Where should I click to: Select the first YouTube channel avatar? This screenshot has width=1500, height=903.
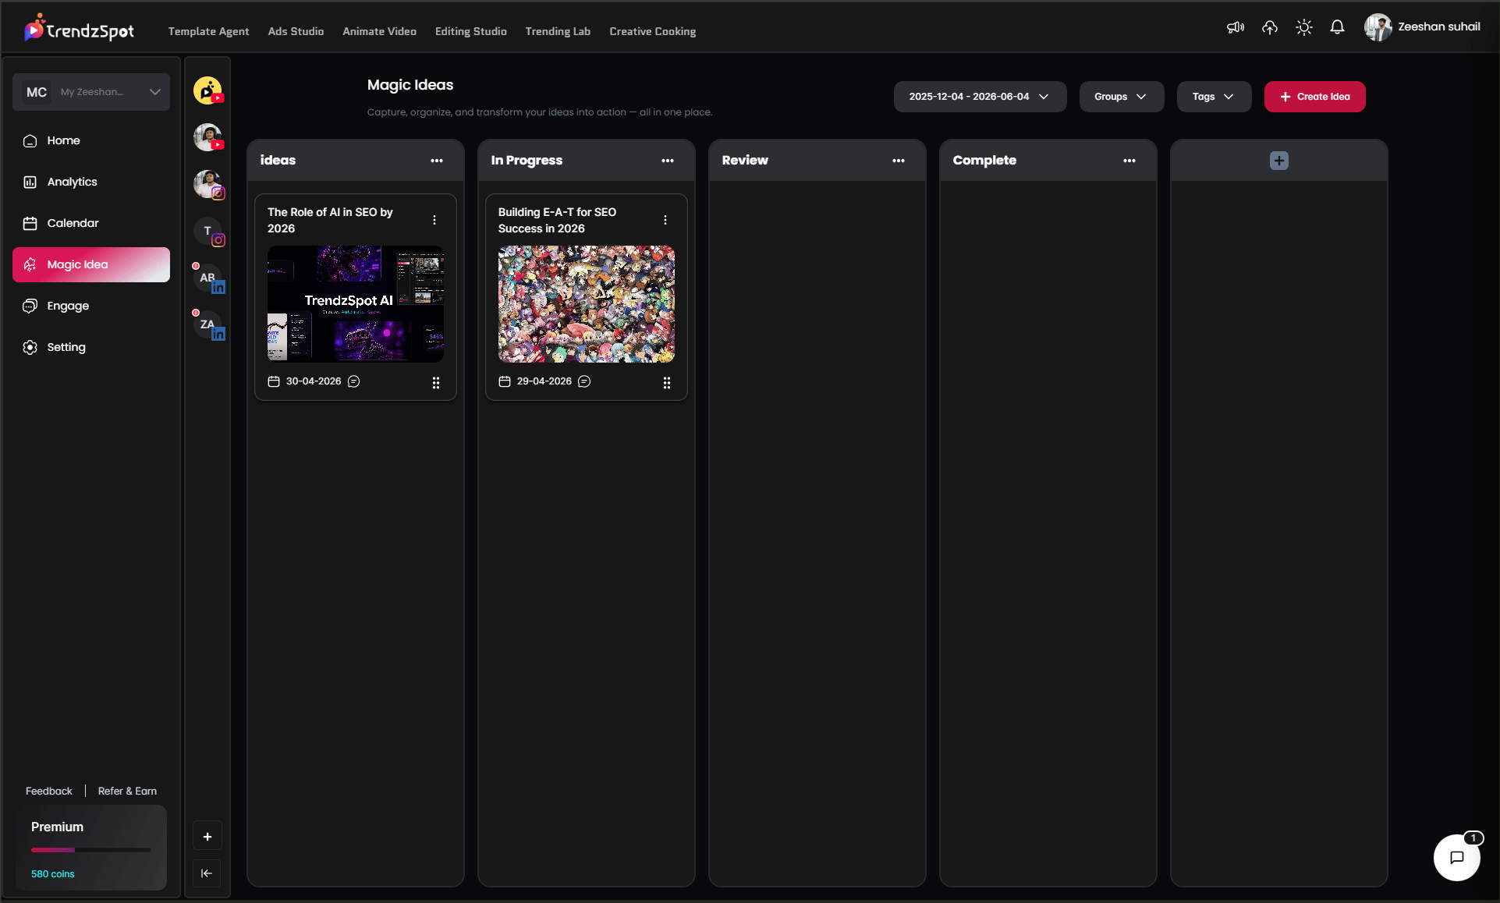pyautogui.click(x=207, y=90)
